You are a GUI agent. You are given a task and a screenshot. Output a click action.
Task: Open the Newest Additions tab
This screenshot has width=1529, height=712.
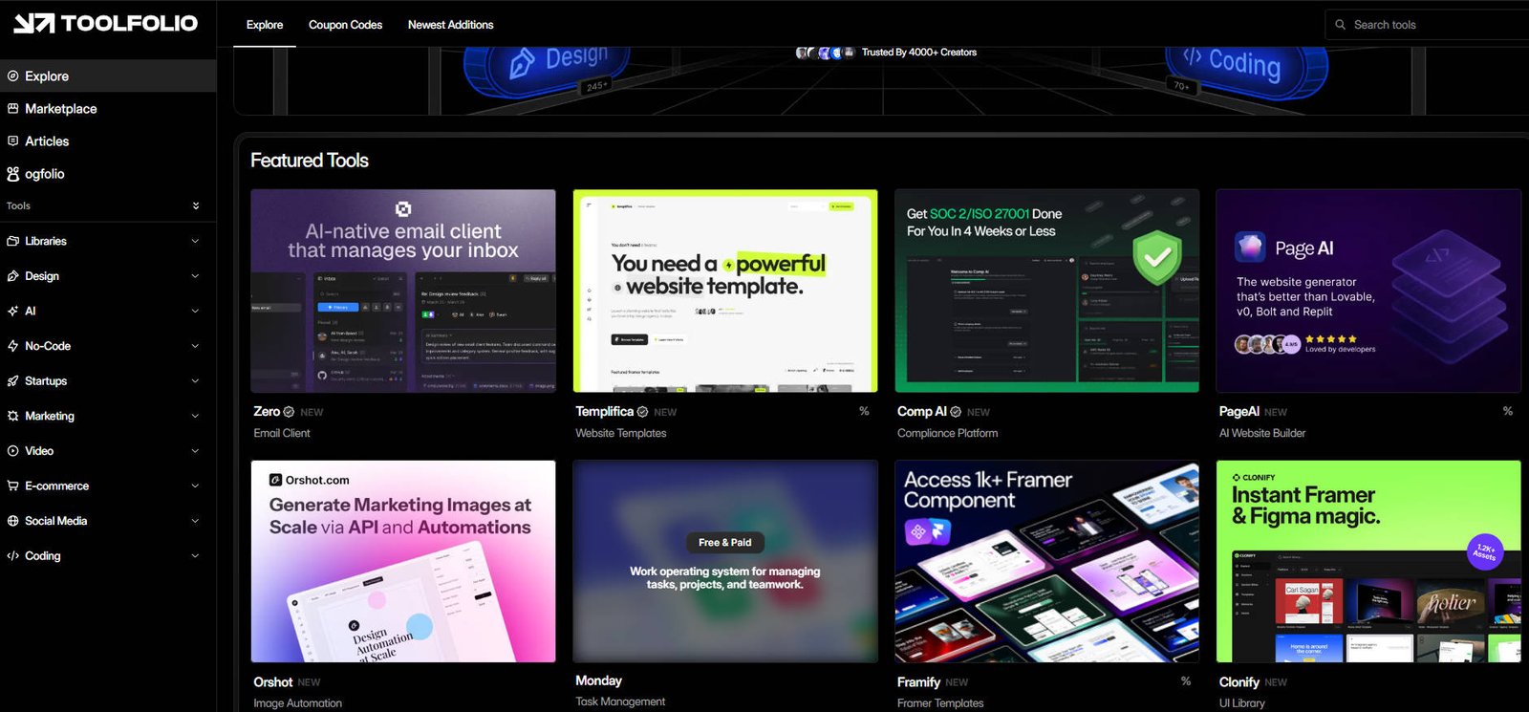pos(450,25)
